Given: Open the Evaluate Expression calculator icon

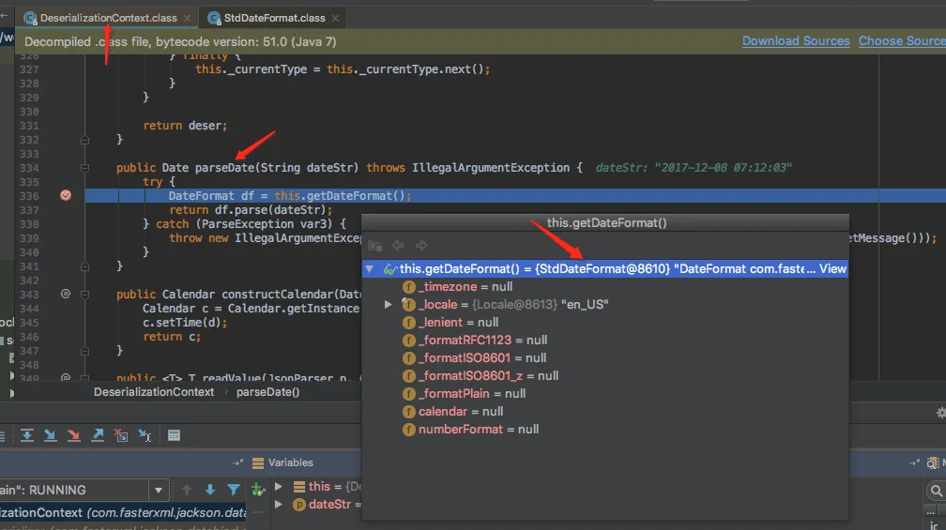Looking at the screenshot, I should pos(175,435).
